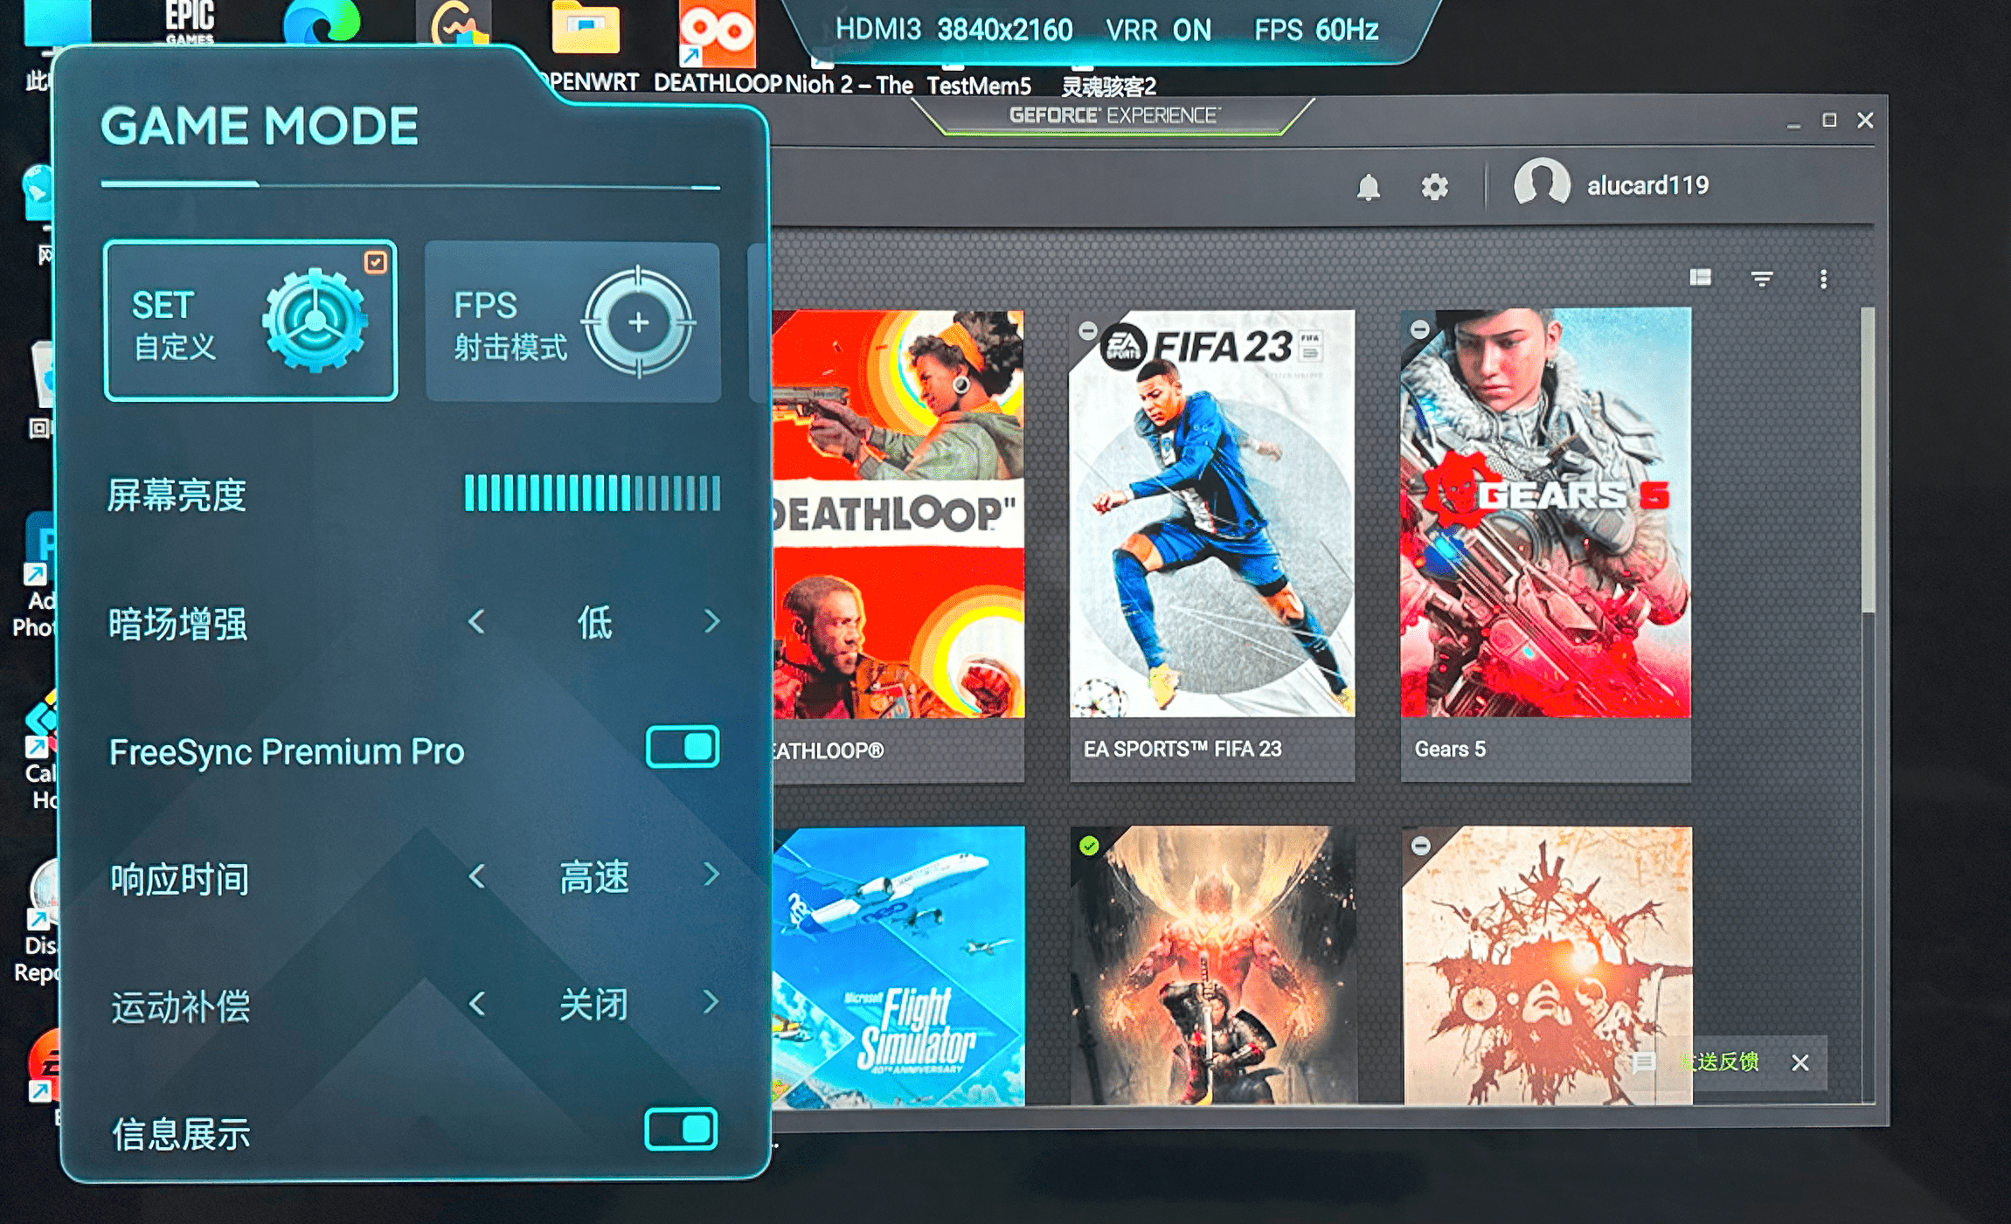Minimize the GeForce Experience window
The image size is (2011, 1224).
point(1793,123)
